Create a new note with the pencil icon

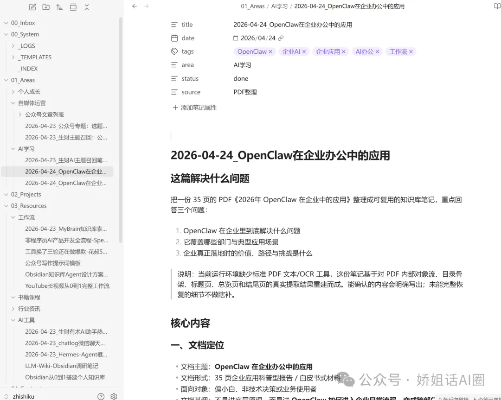click(32, 7)
